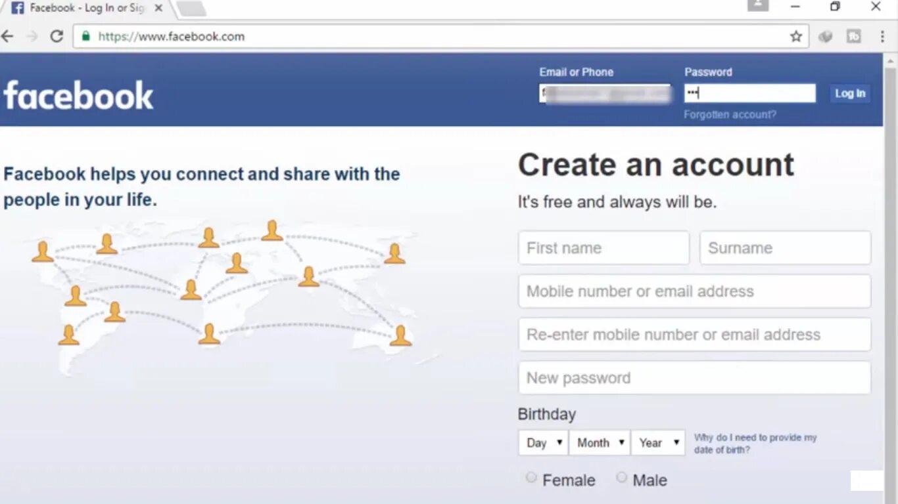Open a new tab with the tab button
The height and width of the screenshot is (504, 898).
click(x=191, y=9)
